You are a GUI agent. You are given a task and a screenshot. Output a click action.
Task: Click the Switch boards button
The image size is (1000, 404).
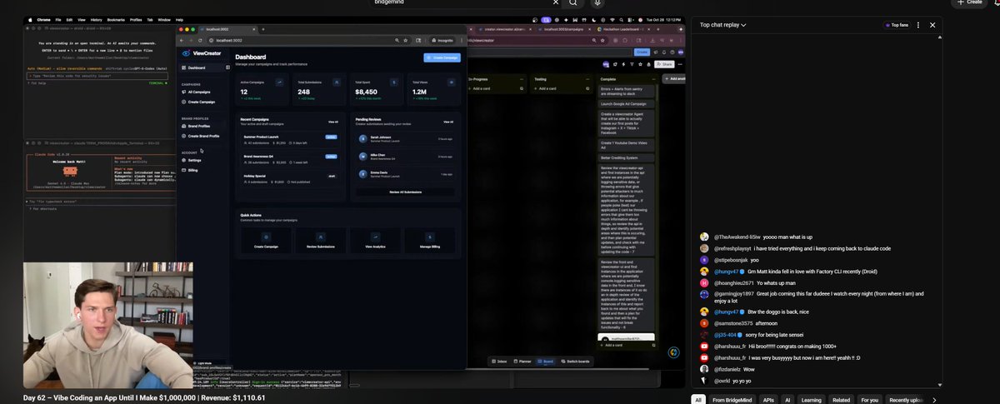pyautogui.click(x=575, y=361)
